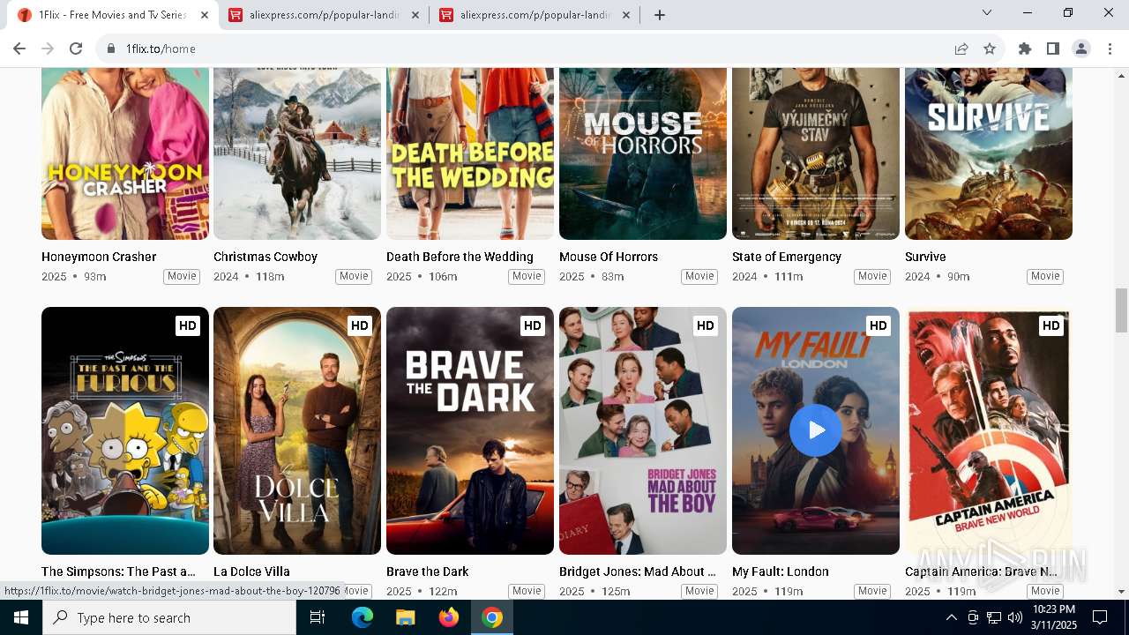View site information lock icon

click(111, 49)
